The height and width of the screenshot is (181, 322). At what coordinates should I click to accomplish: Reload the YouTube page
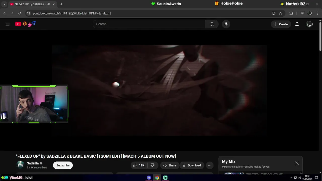click(x=20, y=13)
